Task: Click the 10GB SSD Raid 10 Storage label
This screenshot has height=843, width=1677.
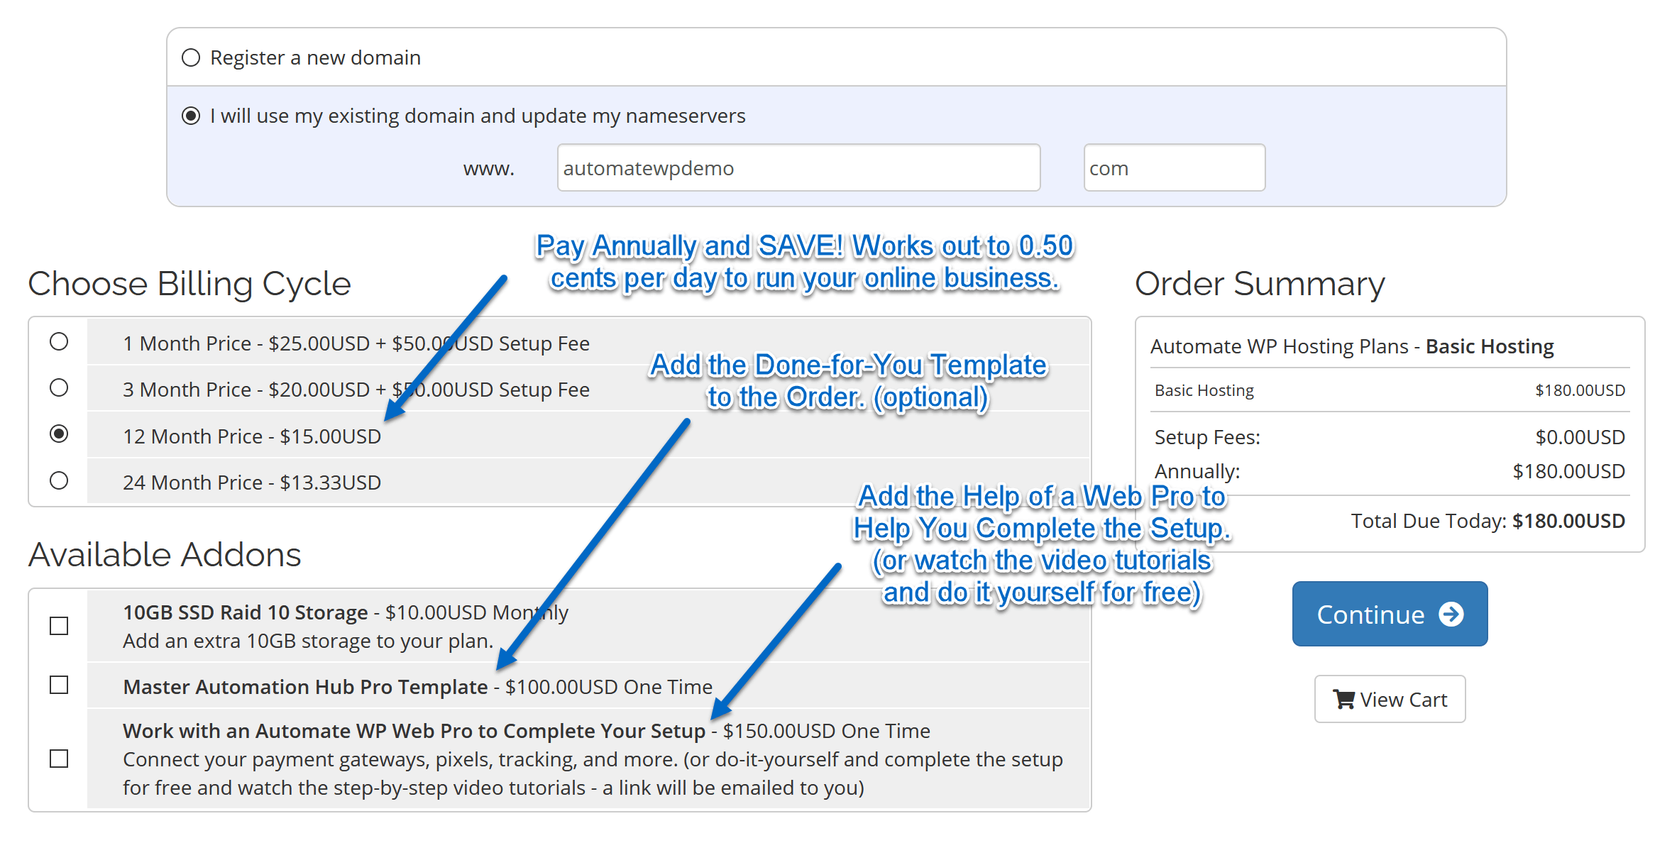Action: coord(246,612)
